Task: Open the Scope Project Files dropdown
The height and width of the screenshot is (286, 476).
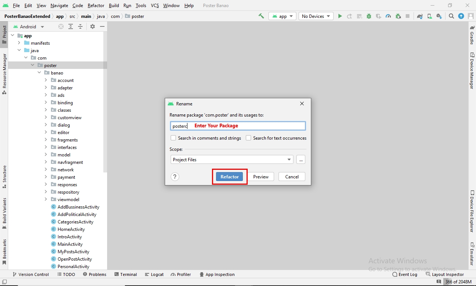Action: (232, 159)
